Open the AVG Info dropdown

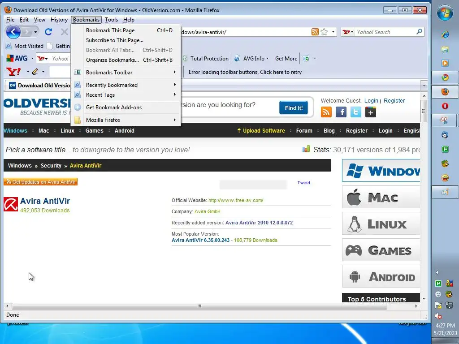pos(268,59)
